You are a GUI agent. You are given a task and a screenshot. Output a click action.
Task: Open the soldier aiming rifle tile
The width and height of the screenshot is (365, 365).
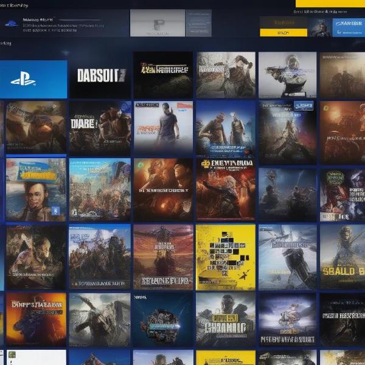point(288,75)
